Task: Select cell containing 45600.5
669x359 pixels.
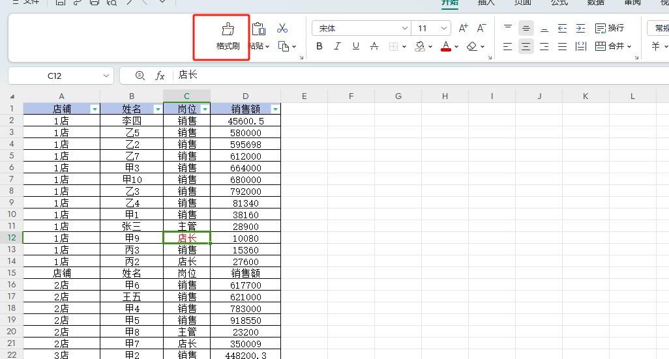Action: [246, 121]
